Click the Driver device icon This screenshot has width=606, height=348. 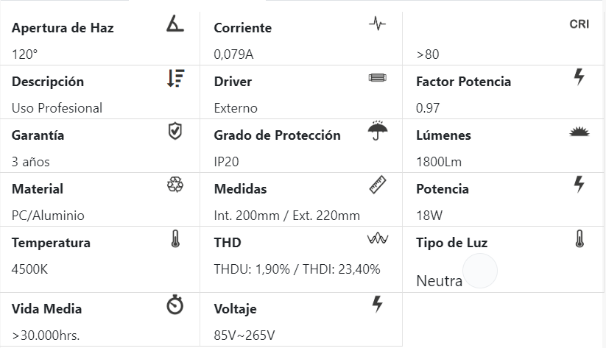pos(377,78)
